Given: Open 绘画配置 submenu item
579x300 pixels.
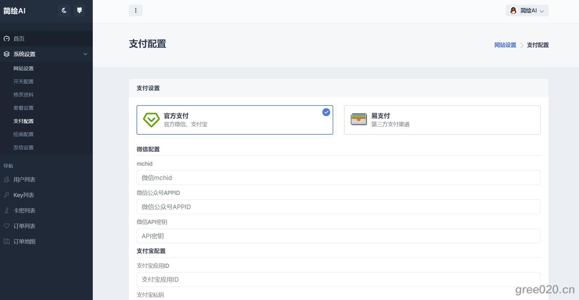Looking at the screenshot, I should (x=24, y=134).
